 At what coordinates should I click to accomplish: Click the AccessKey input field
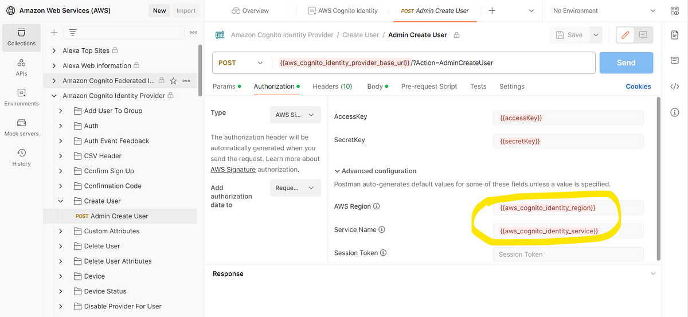[x=568, y=118]
